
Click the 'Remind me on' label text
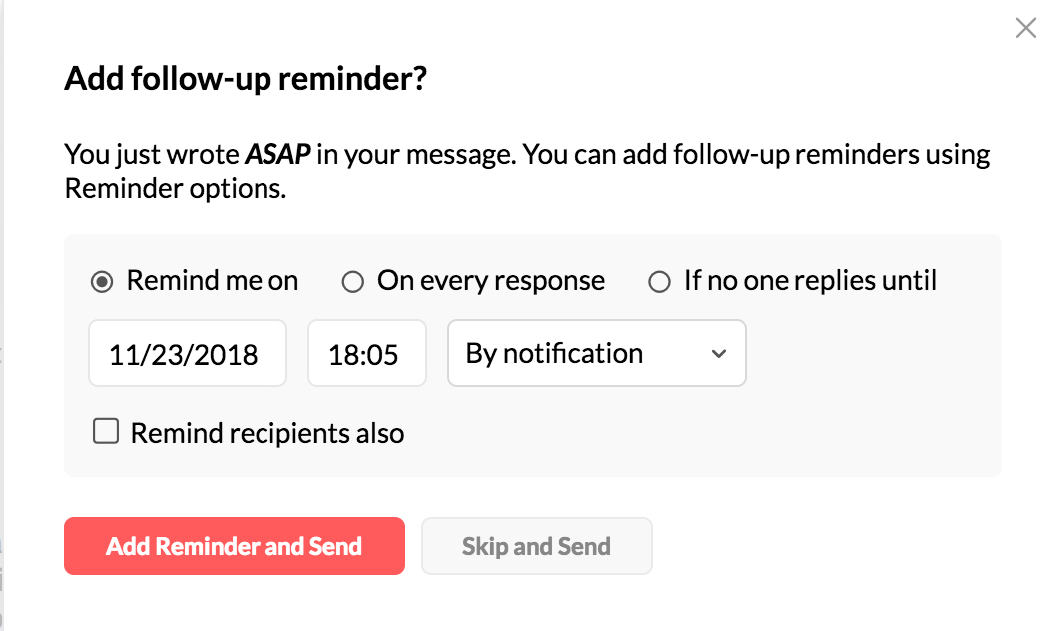(212, 281)
